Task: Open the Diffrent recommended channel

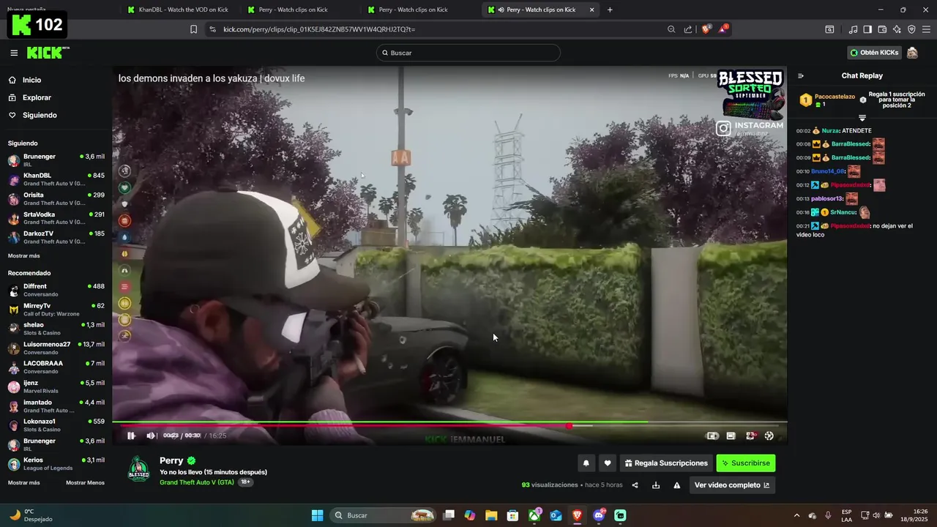Action: pos(56,290)
